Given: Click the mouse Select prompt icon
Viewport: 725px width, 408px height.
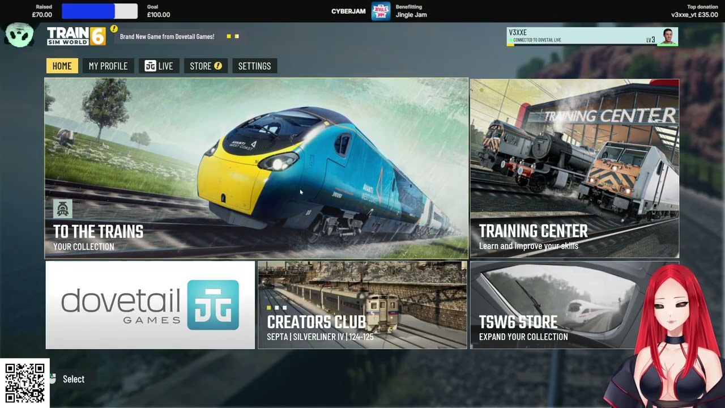Looking at the screenshot, I should click(x=53, y=379).
